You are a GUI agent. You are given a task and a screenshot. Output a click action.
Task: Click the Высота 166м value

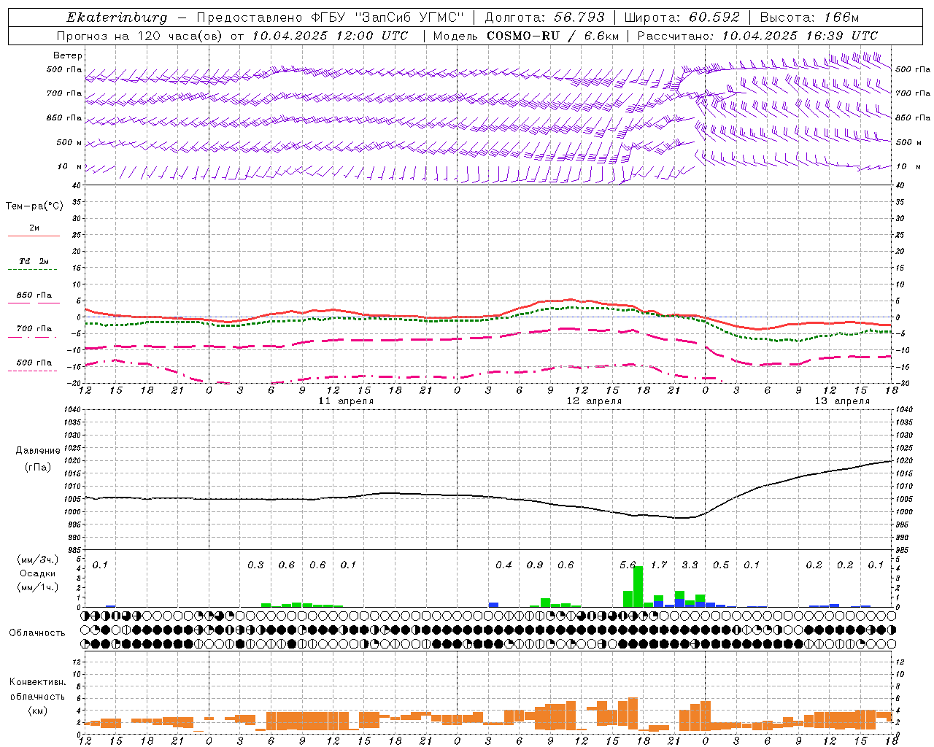(838, 18)
